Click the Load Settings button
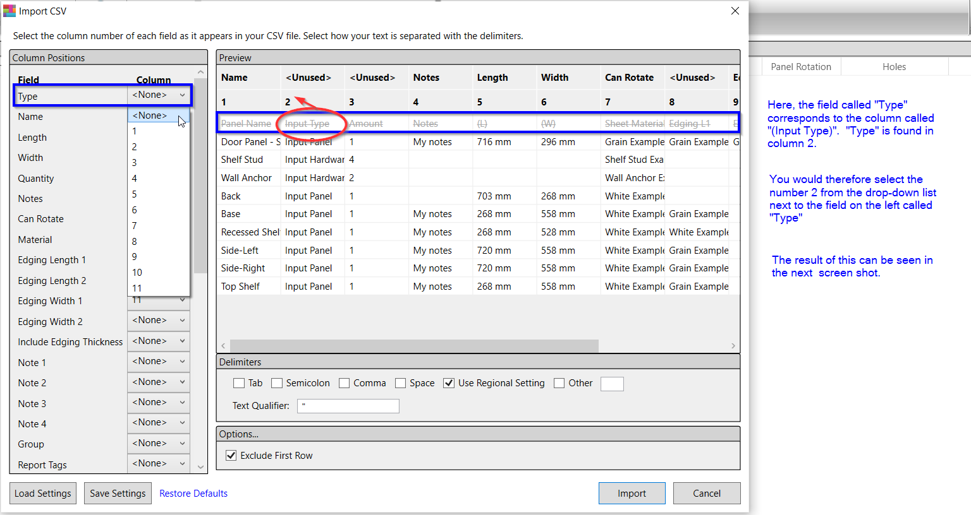Image resolution: width=971 pixels, height=515 pixels. (x=43, y=494)
